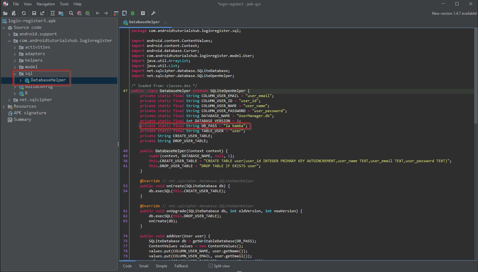Click the Export project icon

pyautogui.click(x=42, y=13)
